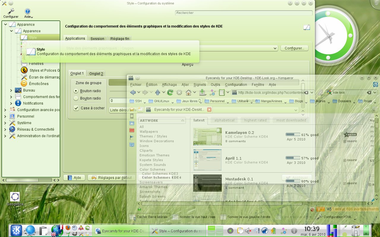
Task: Close the Eyecandy tab with its red X
Action: (209, 110)
